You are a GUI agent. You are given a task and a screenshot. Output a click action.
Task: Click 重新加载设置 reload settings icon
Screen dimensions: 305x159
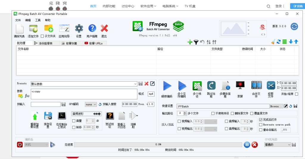[35, 116]
